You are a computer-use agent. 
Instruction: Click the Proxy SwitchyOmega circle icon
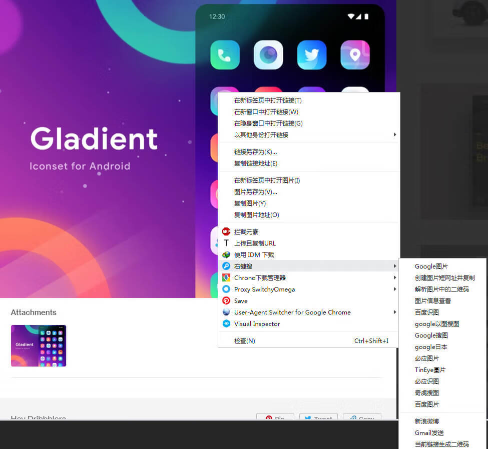[226, 289]
